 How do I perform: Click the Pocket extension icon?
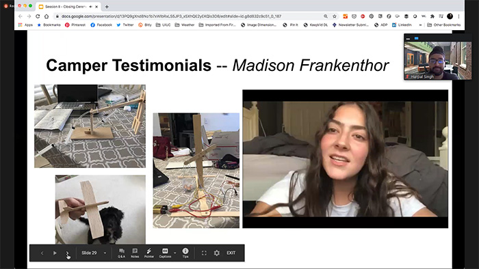[354, 16]
